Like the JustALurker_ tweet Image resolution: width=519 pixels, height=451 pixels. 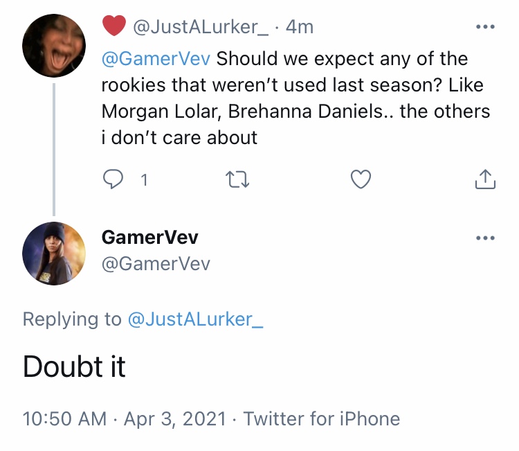[x=361, y=179]
